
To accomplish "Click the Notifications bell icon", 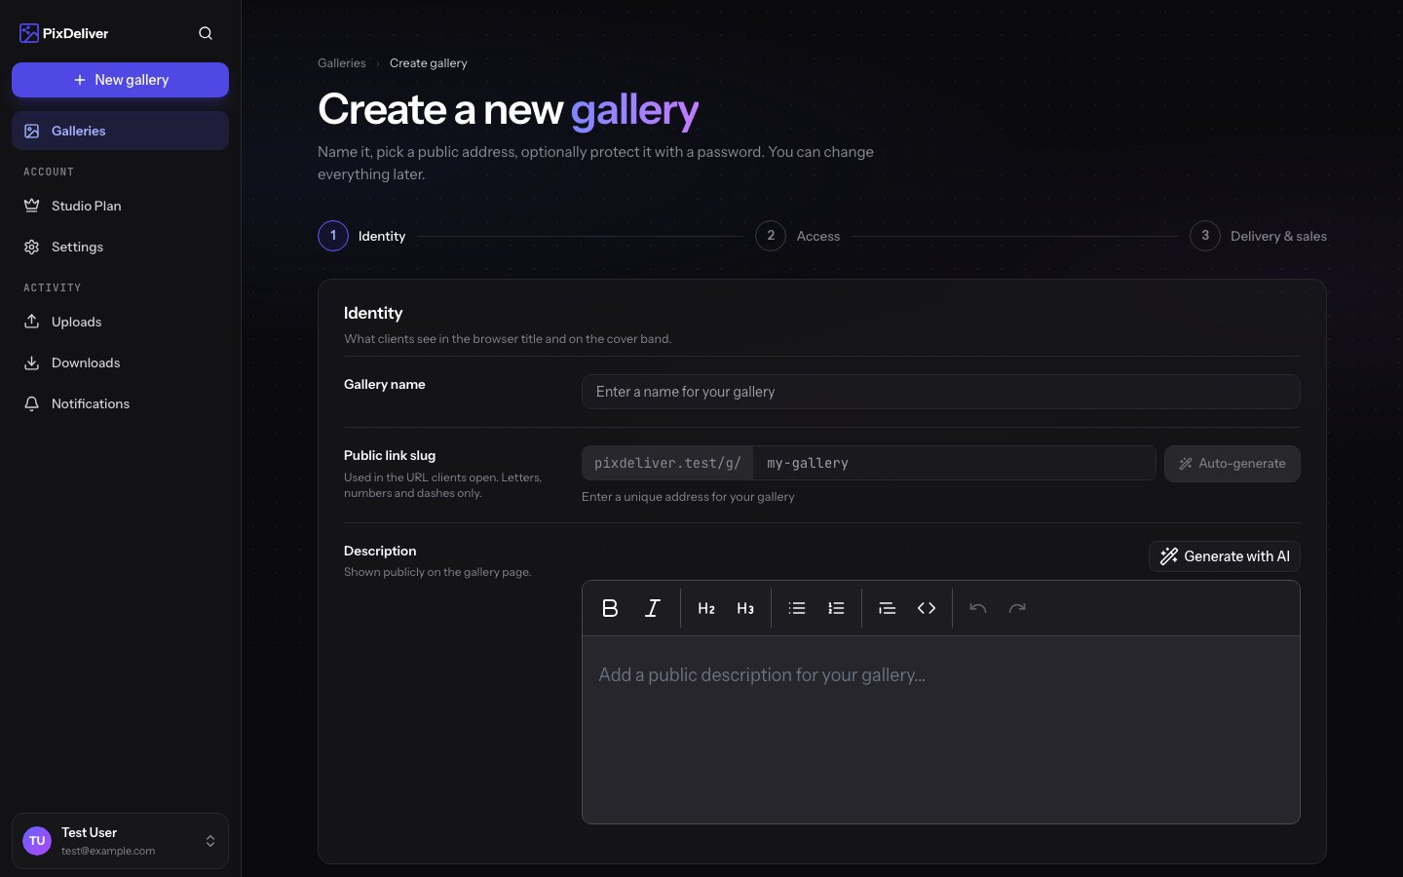I will (x=32, y=403).
